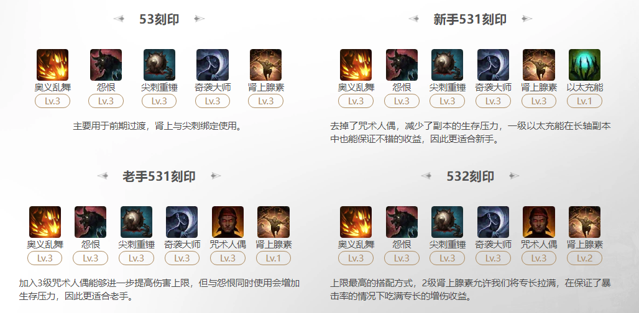
Task: Click 奇袭大师 icon in 53刻印 section
Action: [x=213, y=65]
